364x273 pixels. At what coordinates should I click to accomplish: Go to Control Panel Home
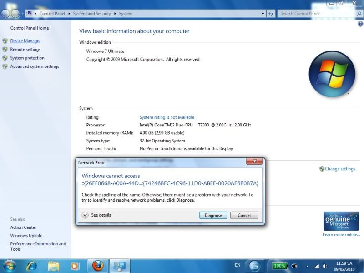30,28
